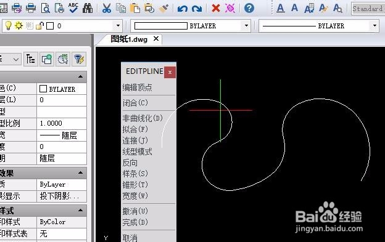
Task: Choose 非曲线化(D) option
Action: tap(143, 118)
